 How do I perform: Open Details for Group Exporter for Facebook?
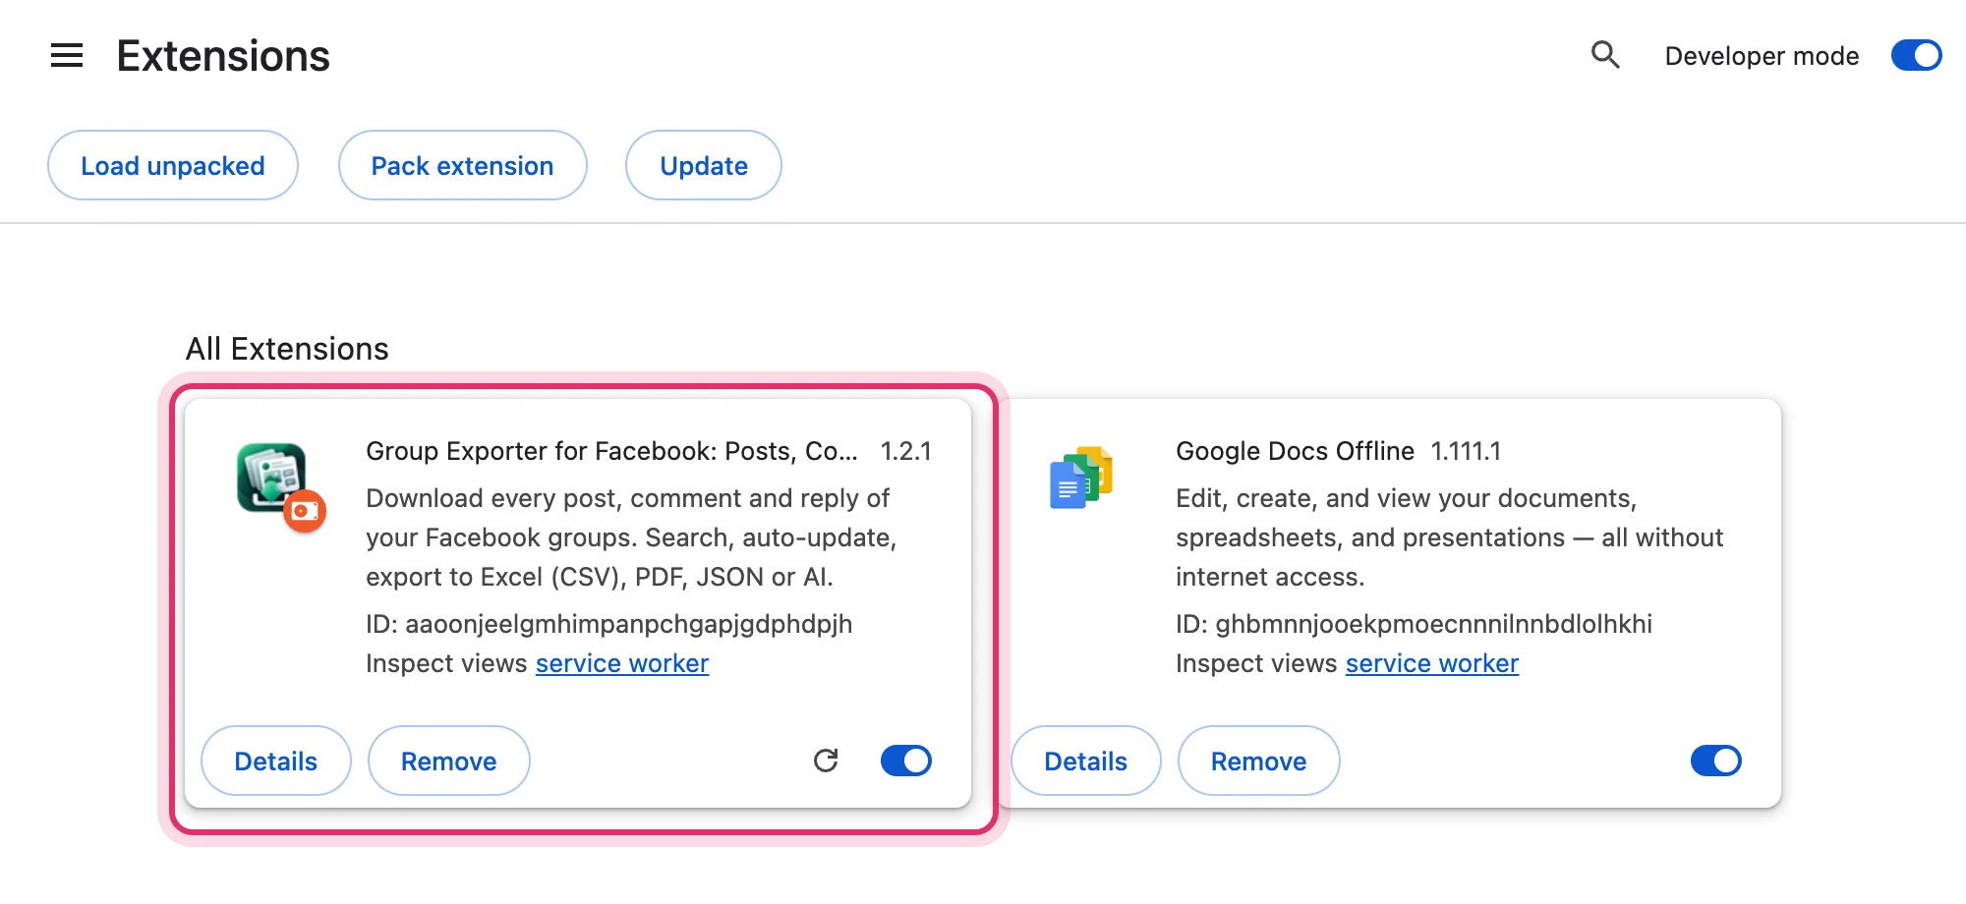276,761
